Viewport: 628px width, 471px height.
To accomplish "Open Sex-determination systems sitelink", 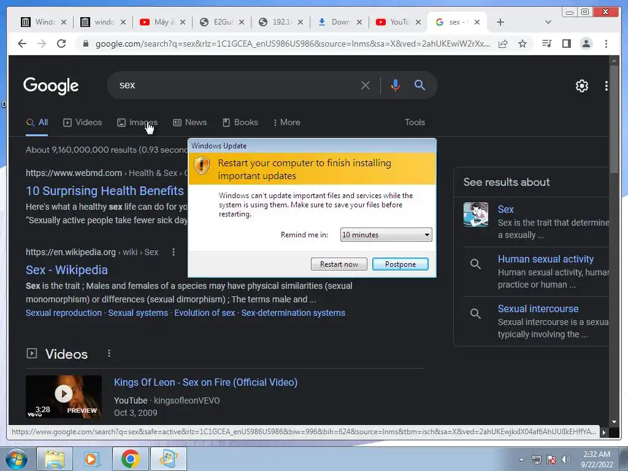I will pos(293,313).
